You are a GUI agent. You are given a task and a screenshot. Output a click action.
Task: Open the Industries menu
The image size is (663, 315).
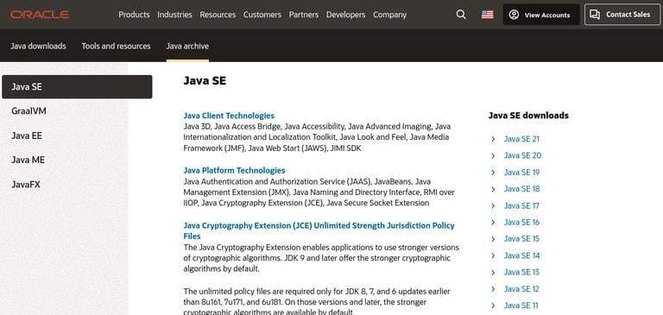[174, 15]
